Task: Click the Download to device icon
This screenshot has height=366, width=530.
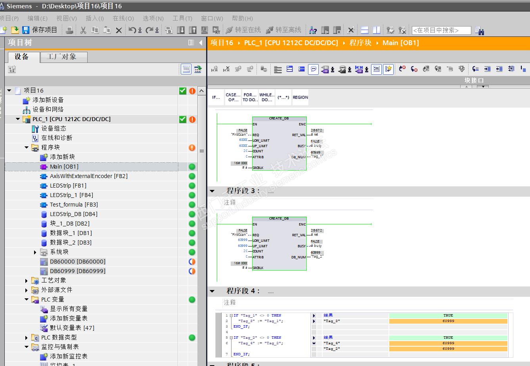Action: coord(181,30)
